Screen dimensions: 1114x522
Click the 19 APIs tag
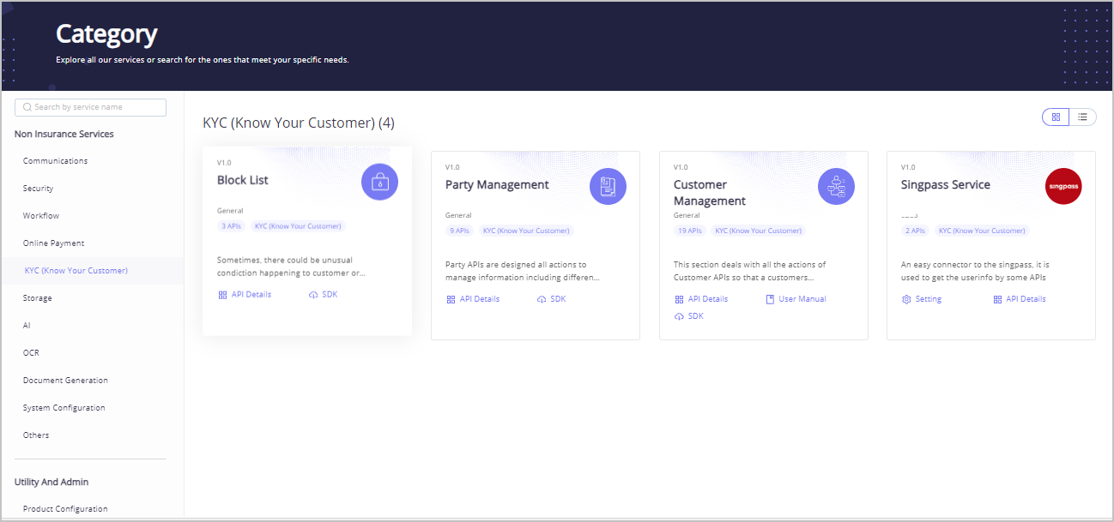tap(689, 231)
